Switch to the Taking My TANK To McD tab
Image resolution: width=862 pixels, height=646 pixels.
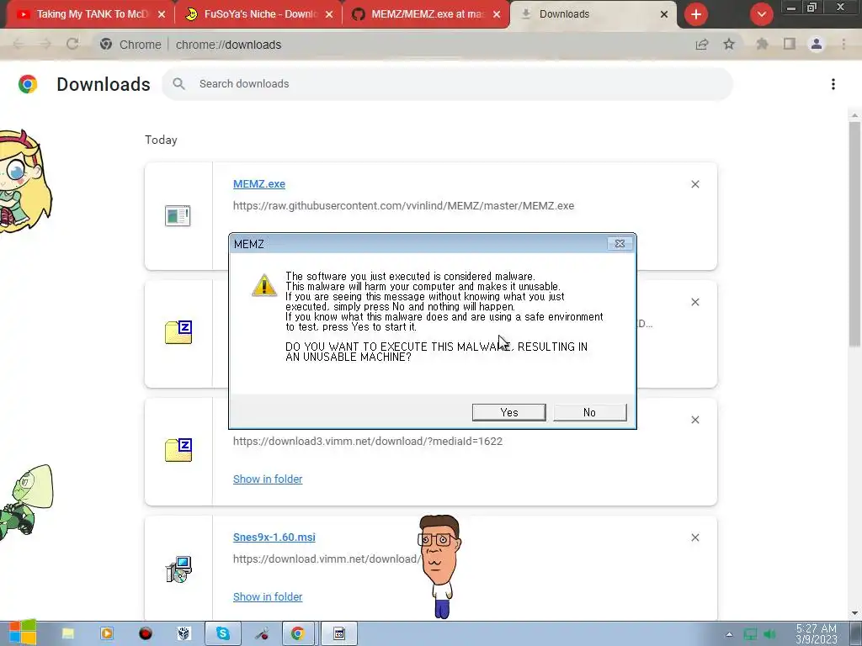pos(92,14)
